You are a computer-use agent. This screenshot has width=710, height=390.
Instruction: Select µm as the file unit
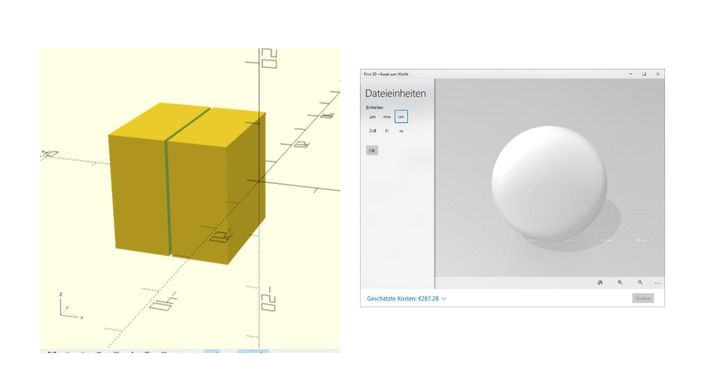tap(373, 117)
